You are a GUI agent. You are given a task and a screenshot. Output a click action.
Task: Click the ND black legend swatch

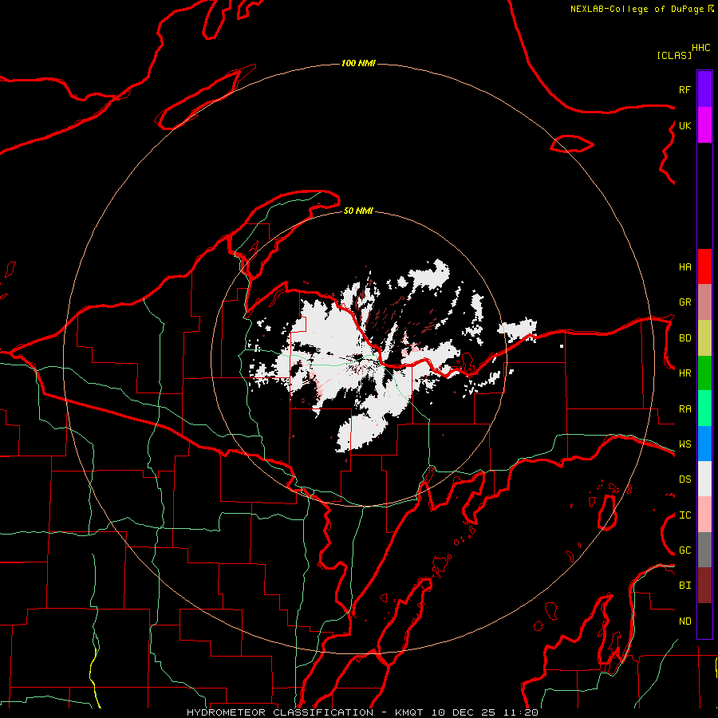pyautogui.click(x=704, y=621)
